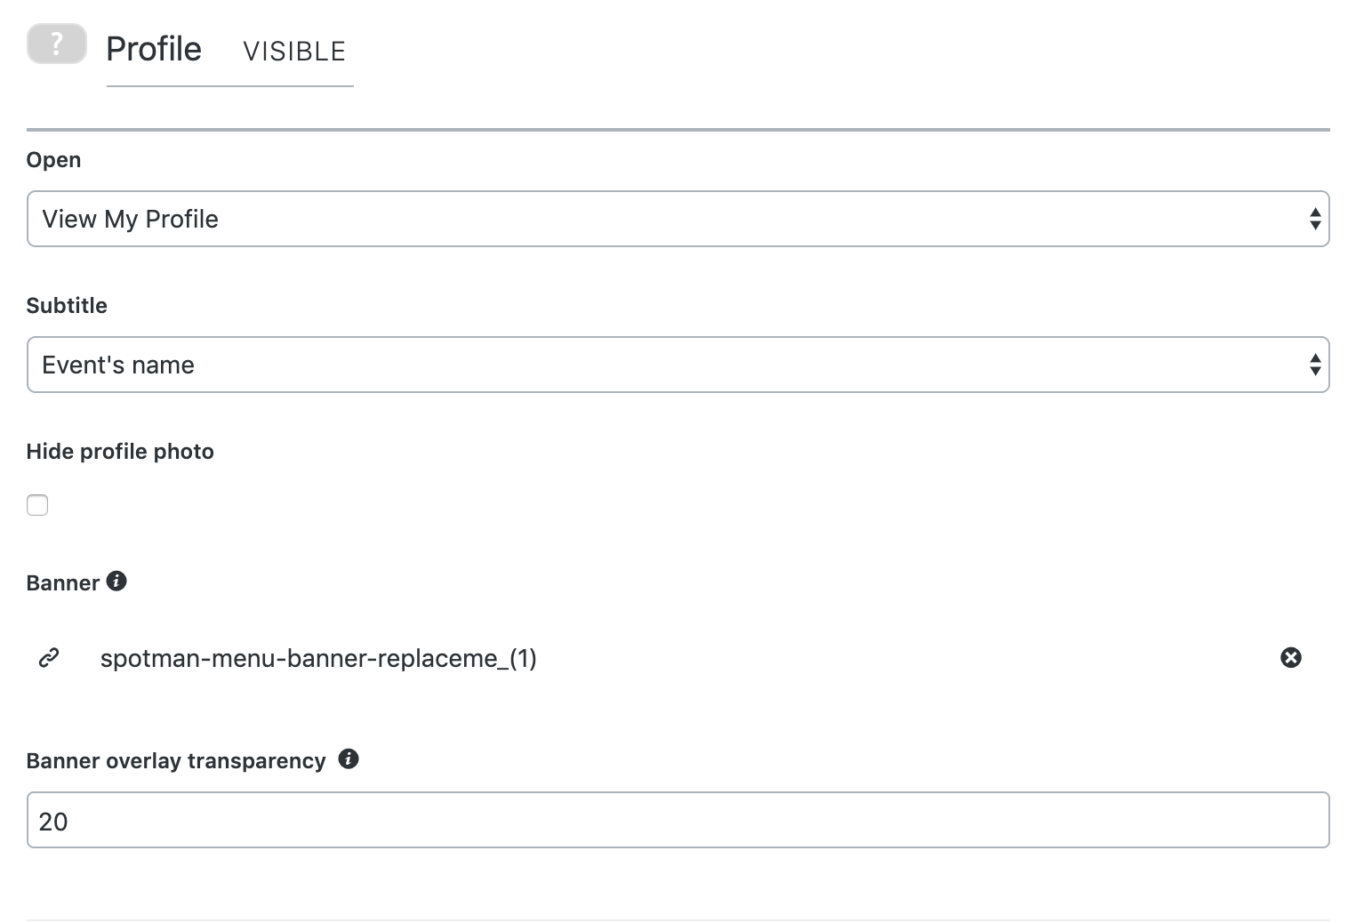Click the value 20 in the transparency field
This screenshot has height=923, width=1364.
tap(53, 822)
